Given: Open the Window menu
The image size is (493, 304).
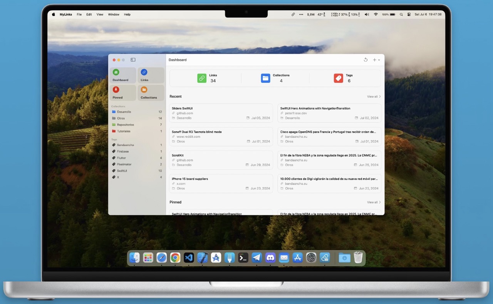Looking at the screenshot, I should coord(113,14).
